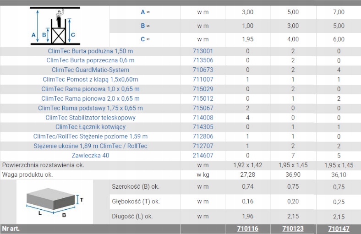Select the 'C ≈' row label
This screenshot has width=361, height=234.
coord(145,39)
